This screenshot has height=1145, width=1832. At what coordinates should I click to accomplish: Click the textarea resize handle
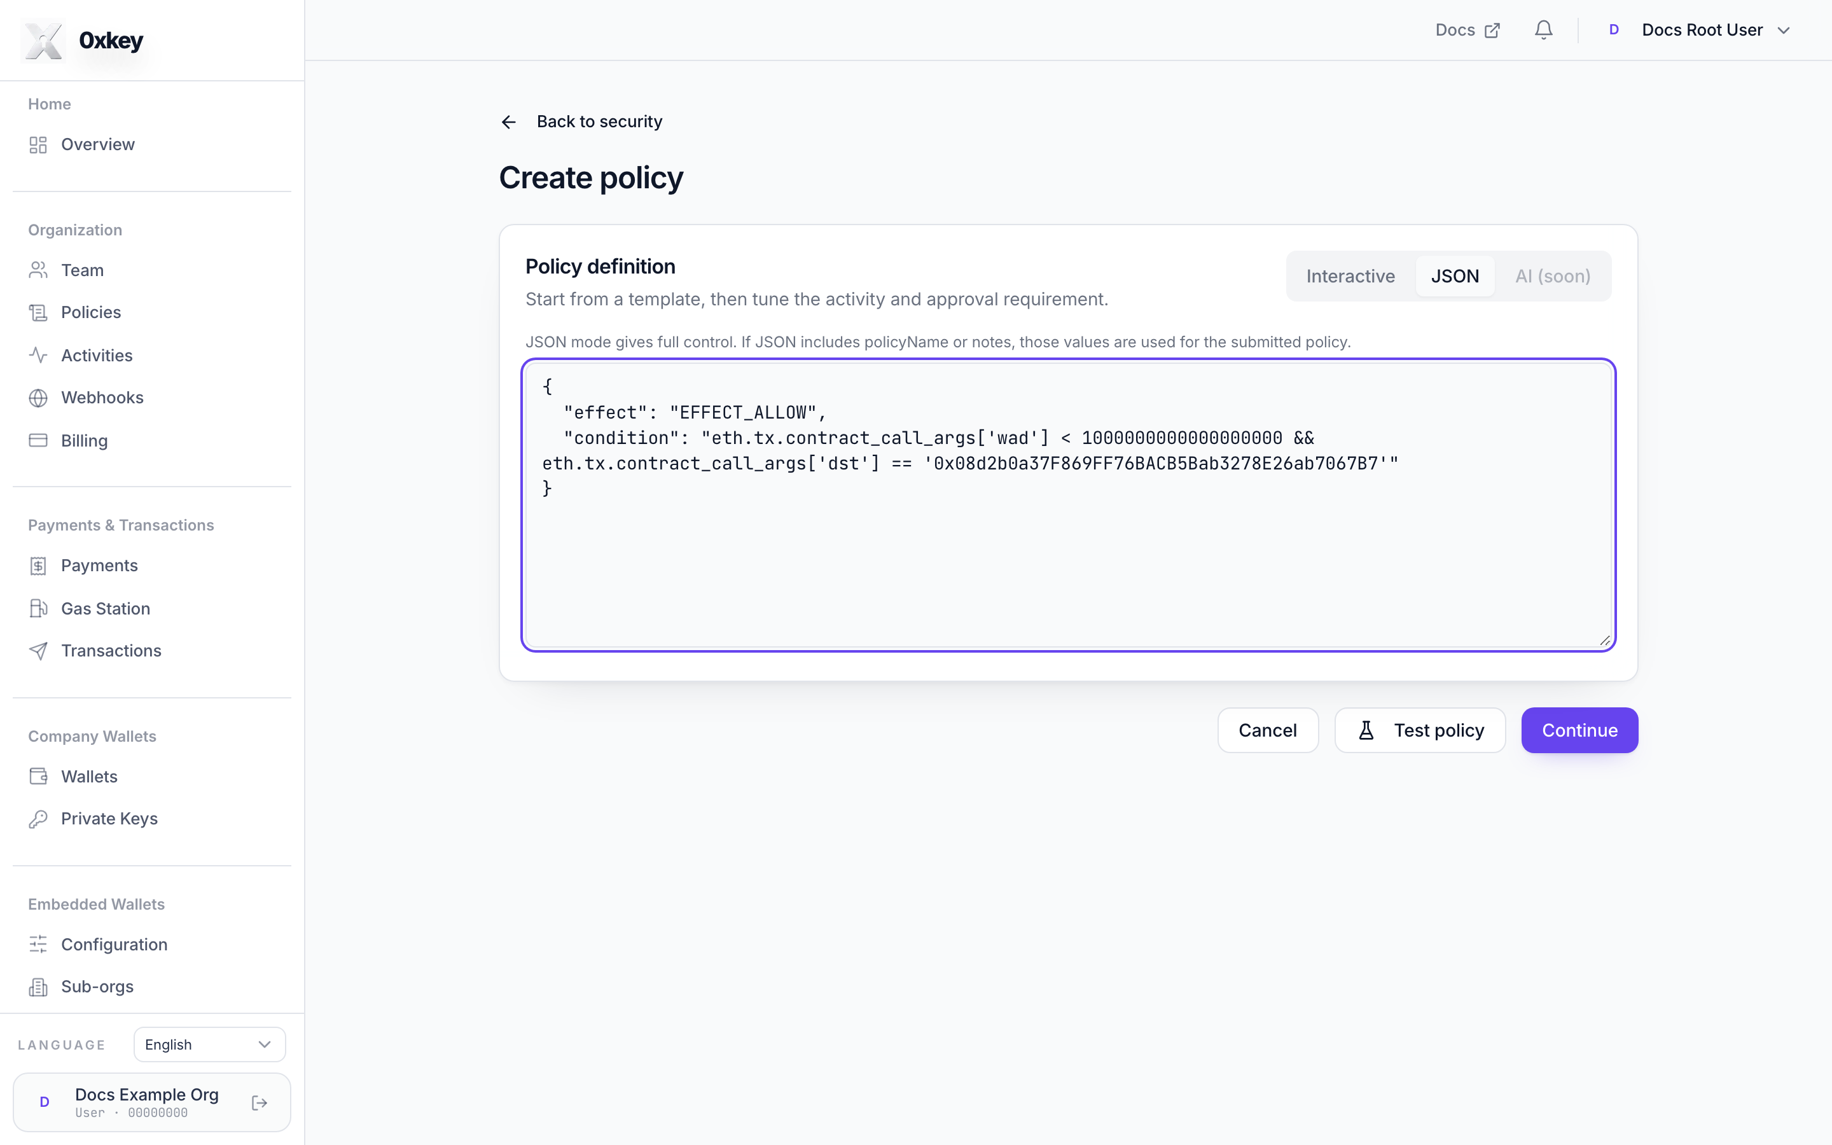coord(1605,641)
